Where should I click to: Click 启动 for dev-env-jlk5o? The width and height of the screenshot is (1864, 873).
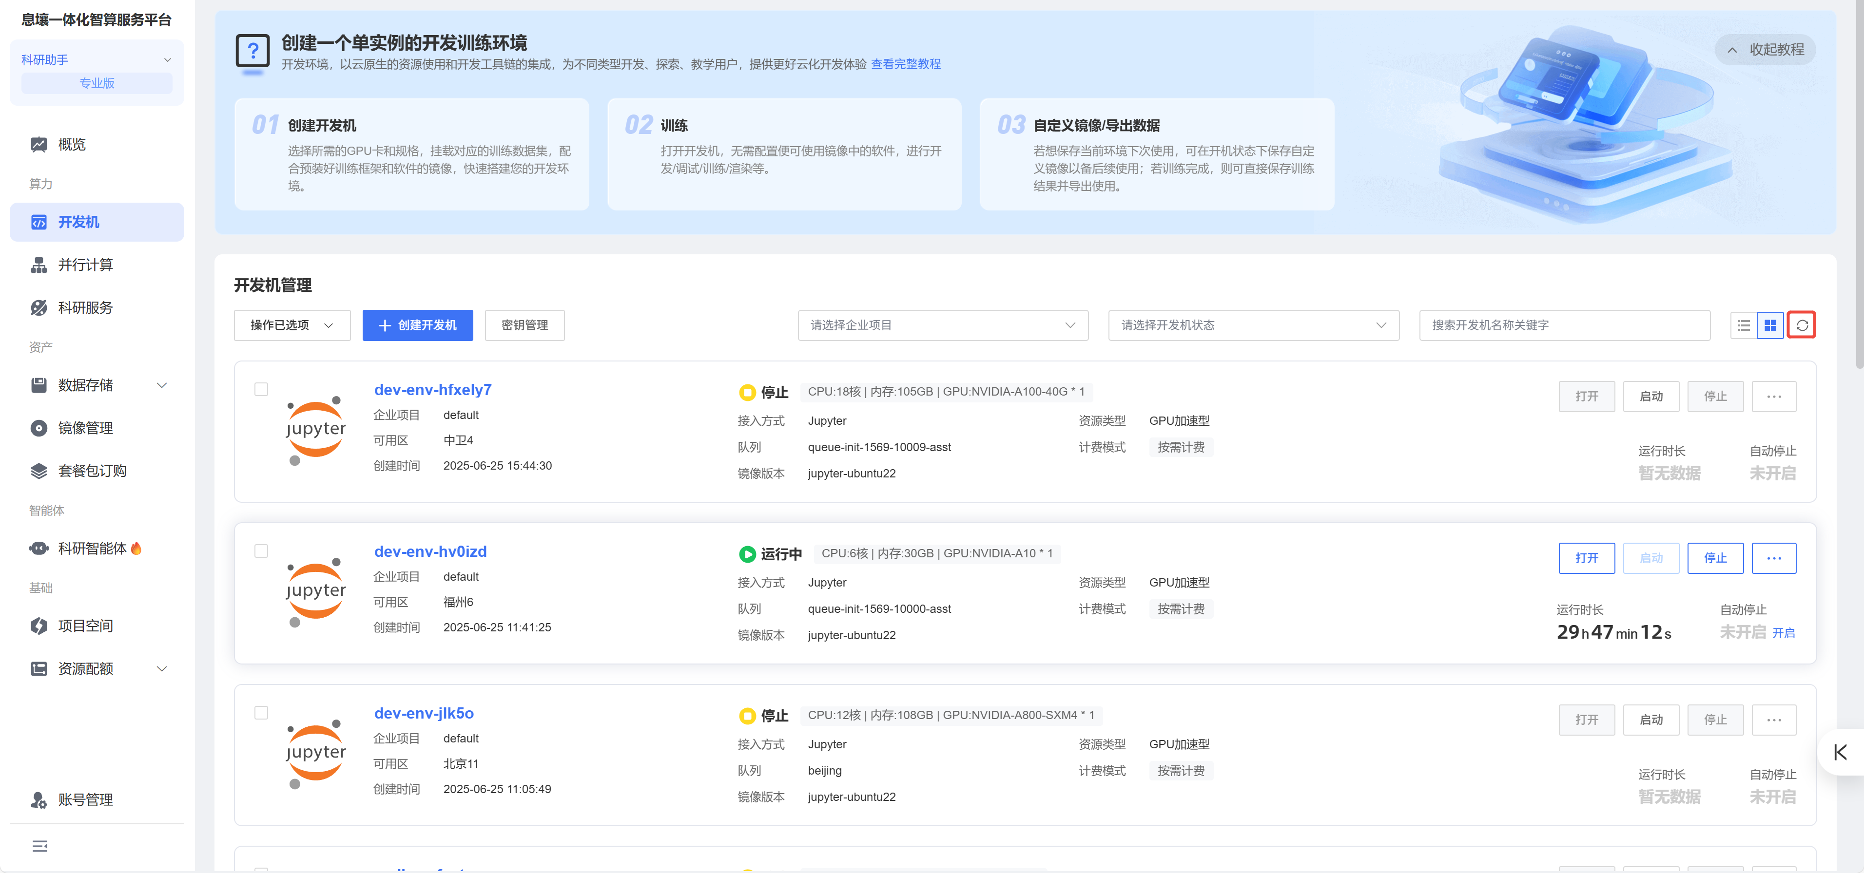tap(1650, 720)
